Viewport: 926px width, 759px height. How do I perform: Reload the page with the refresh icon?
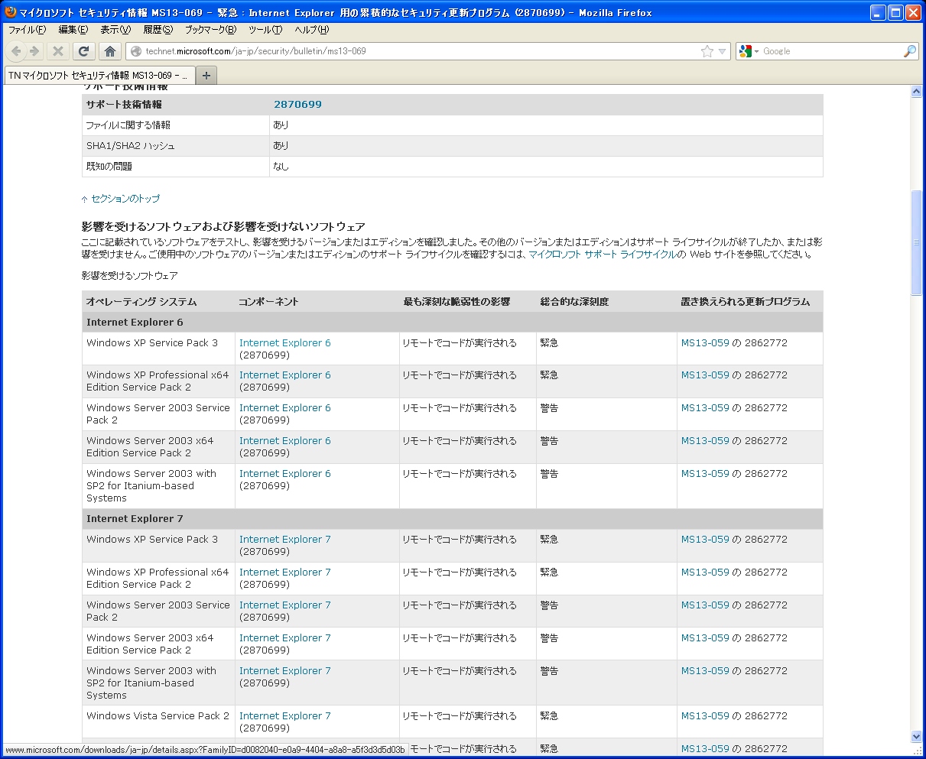84,51
